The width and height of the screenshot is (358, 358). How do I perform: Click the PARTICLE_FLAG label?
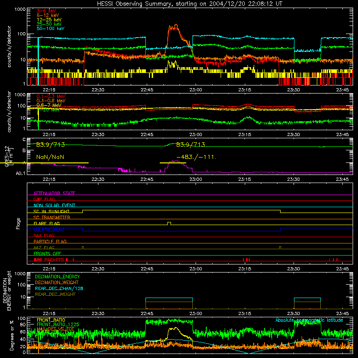pyautogui.click(x=50, y=241)
